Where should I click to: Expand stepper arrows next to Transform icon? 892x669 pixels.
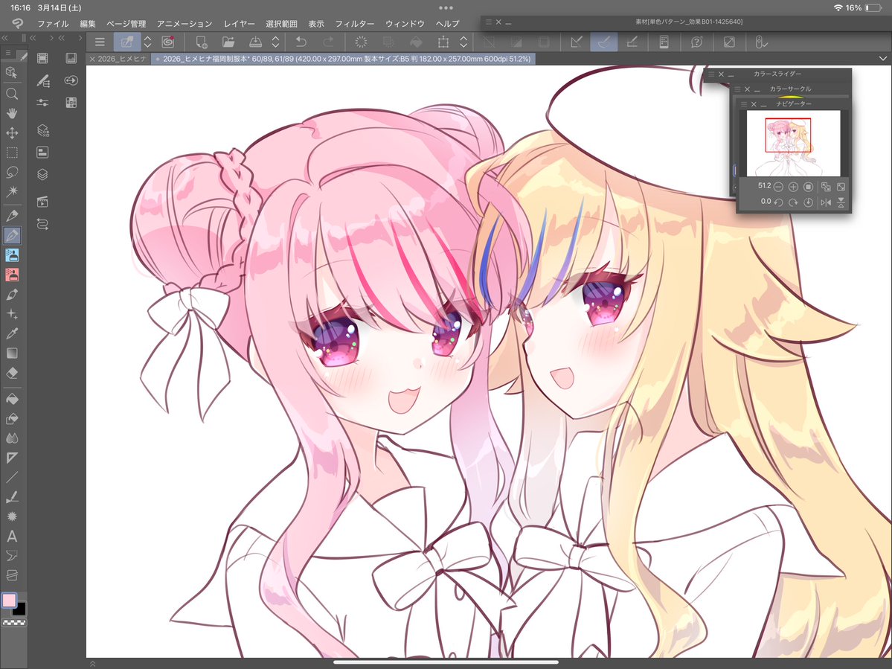[x=463, y=42]
